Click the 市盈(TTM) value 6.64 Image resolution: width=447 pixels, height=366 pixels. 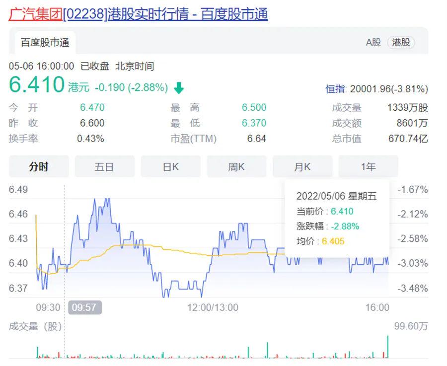click(256, 139)
